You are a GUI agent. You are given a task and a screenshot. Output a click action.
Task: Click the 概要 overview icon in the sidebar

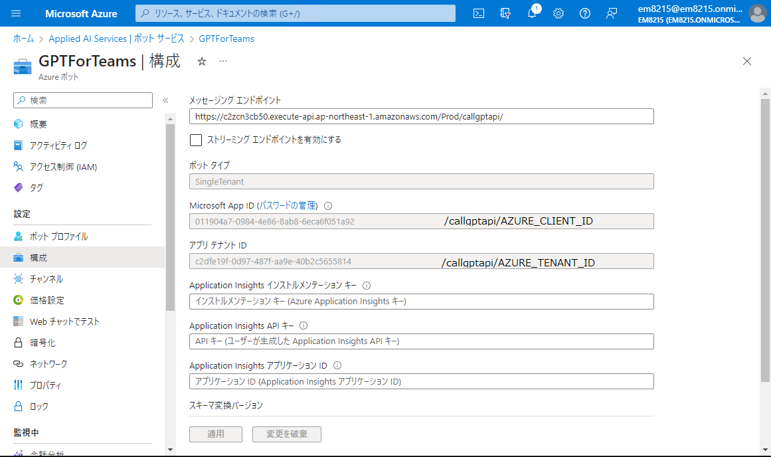18,124
